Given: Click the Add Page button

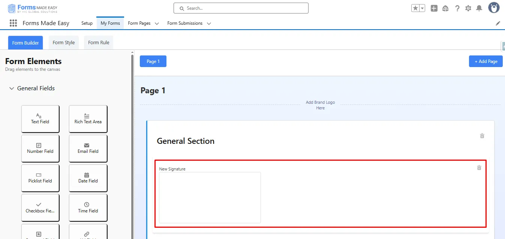Looking at the screenshot, I should (x=486, y=61).
